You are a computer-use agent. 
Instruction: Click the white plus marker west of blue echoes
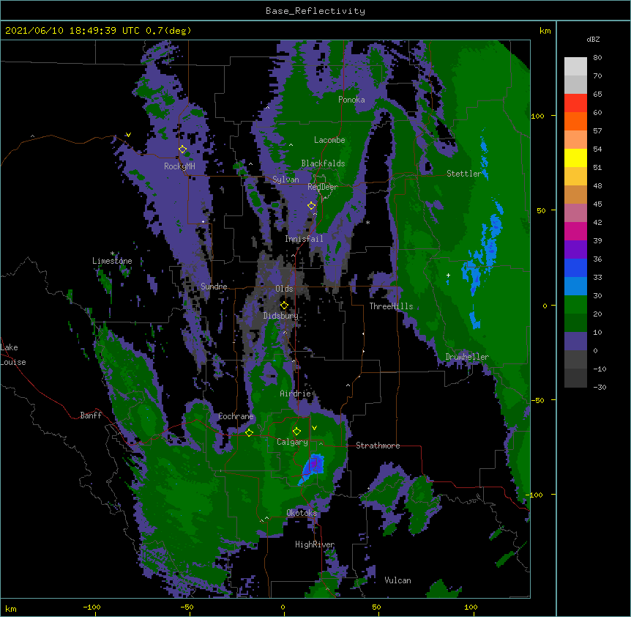(448, 275)
